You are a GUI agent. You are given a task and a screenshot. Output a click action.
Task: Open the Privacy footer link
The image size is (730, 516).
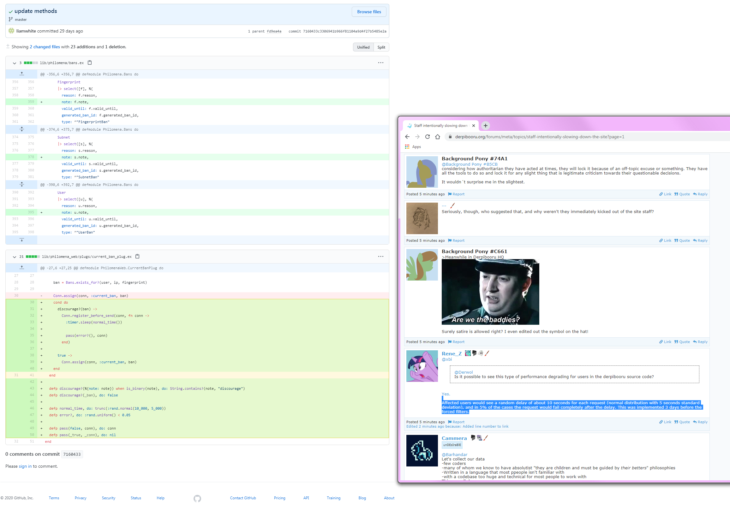(x=81, y=498)
